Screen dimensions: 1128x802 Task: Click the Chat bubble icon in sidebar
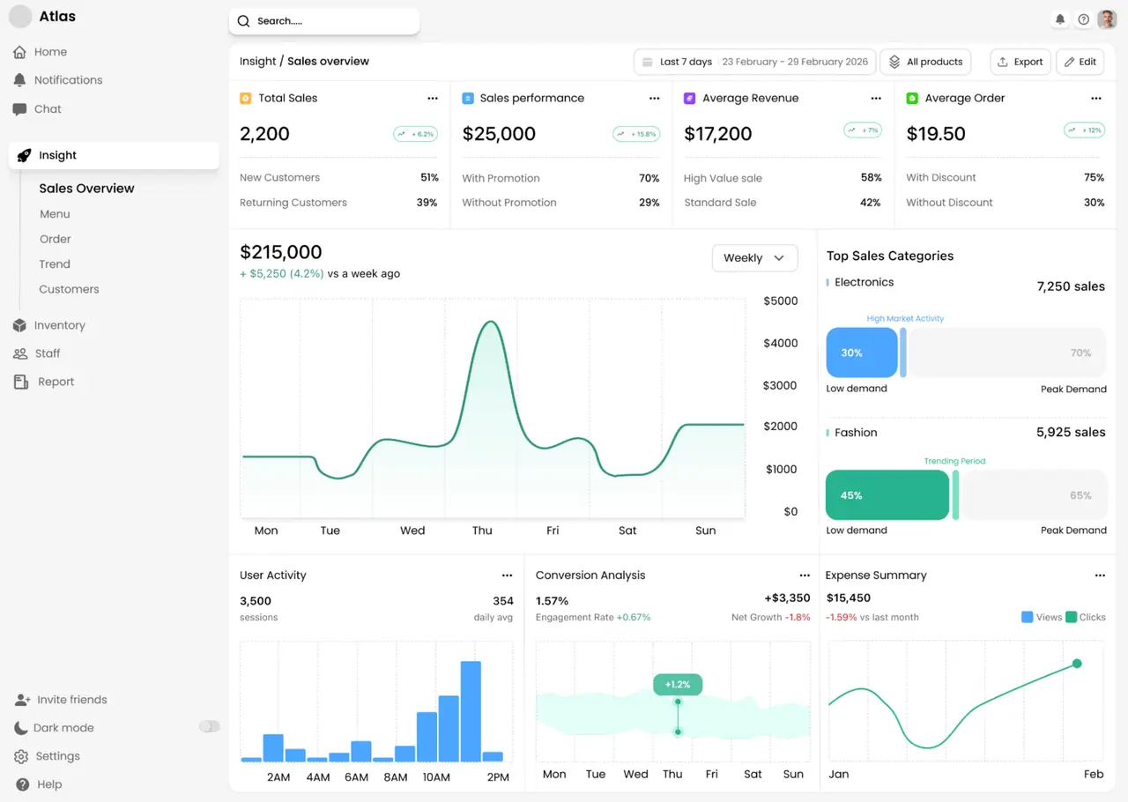pyautogui.click(x=19, y=109)
